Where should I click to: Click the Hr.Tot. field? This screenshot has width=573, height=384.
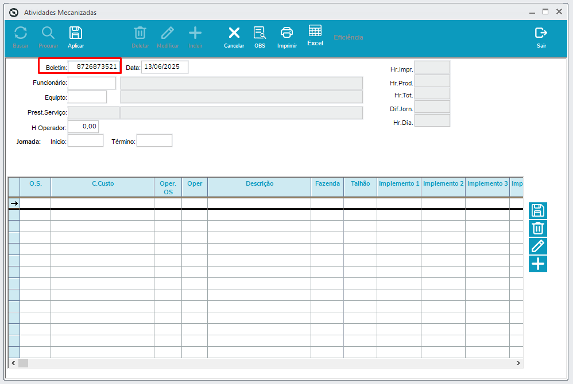432,94
